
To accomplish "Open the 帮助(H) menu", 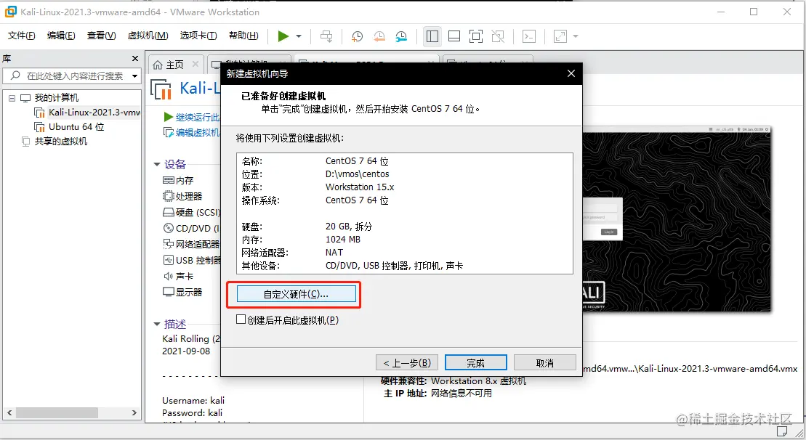I will (243, 36).
